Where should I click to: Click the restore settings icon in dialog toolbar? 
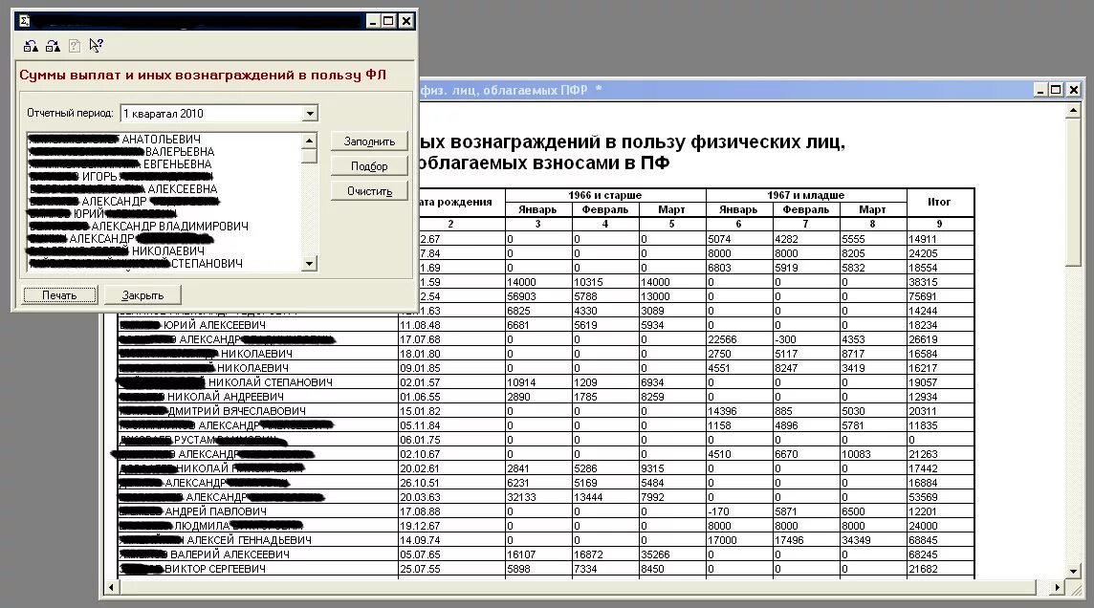coord(31,46)
